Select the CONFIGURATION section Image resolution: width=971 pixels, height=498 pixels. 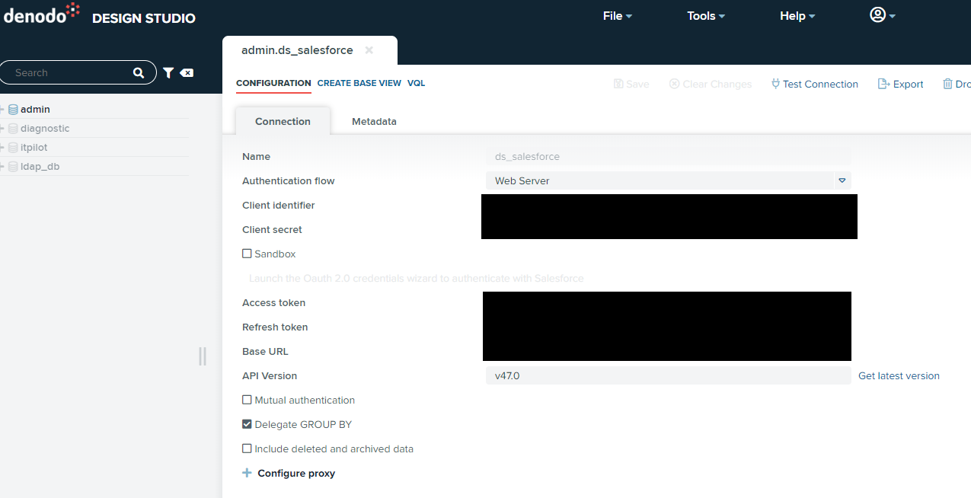pos(273,83)
